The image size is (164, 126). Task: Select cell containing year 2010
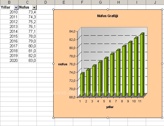pos(9,12)
